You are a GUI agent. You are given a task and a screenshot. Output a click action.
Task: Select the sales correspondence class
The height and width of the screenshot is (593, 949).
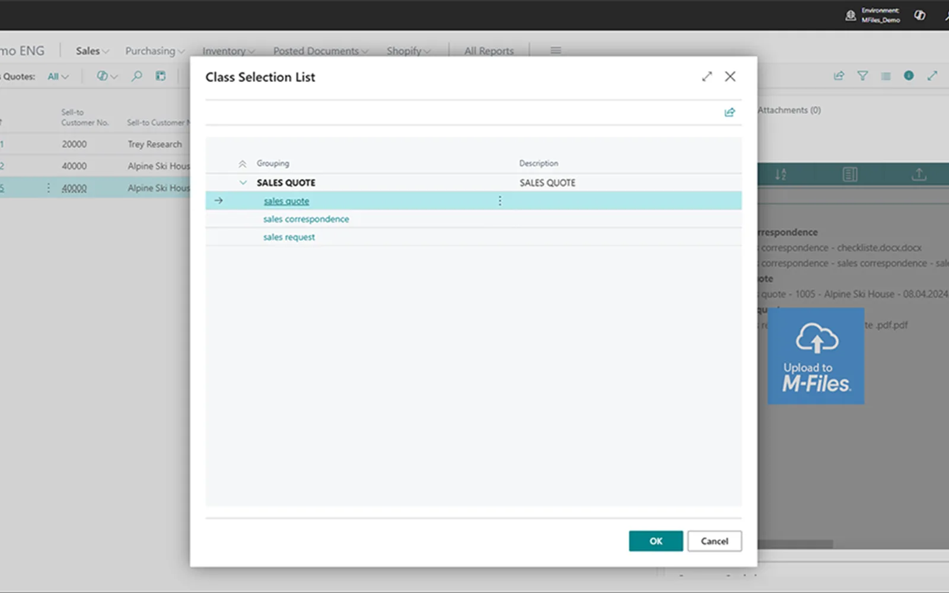(x=306, y=219)
